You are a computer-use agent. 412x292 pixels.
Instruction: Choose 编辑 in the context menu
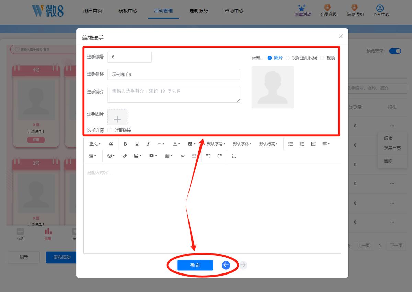[388, 138]
